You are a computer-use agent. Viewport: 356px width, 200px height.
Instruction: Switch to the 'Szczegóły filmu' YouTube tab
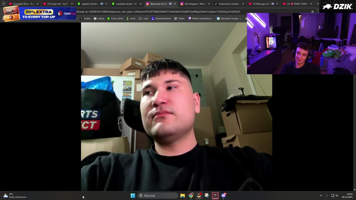click(24, 4)
